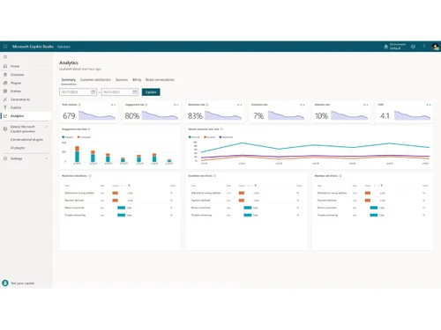Switch to the Customer satisfaction tab
This screenshot has width=441, height=330.
coord(95,80)
